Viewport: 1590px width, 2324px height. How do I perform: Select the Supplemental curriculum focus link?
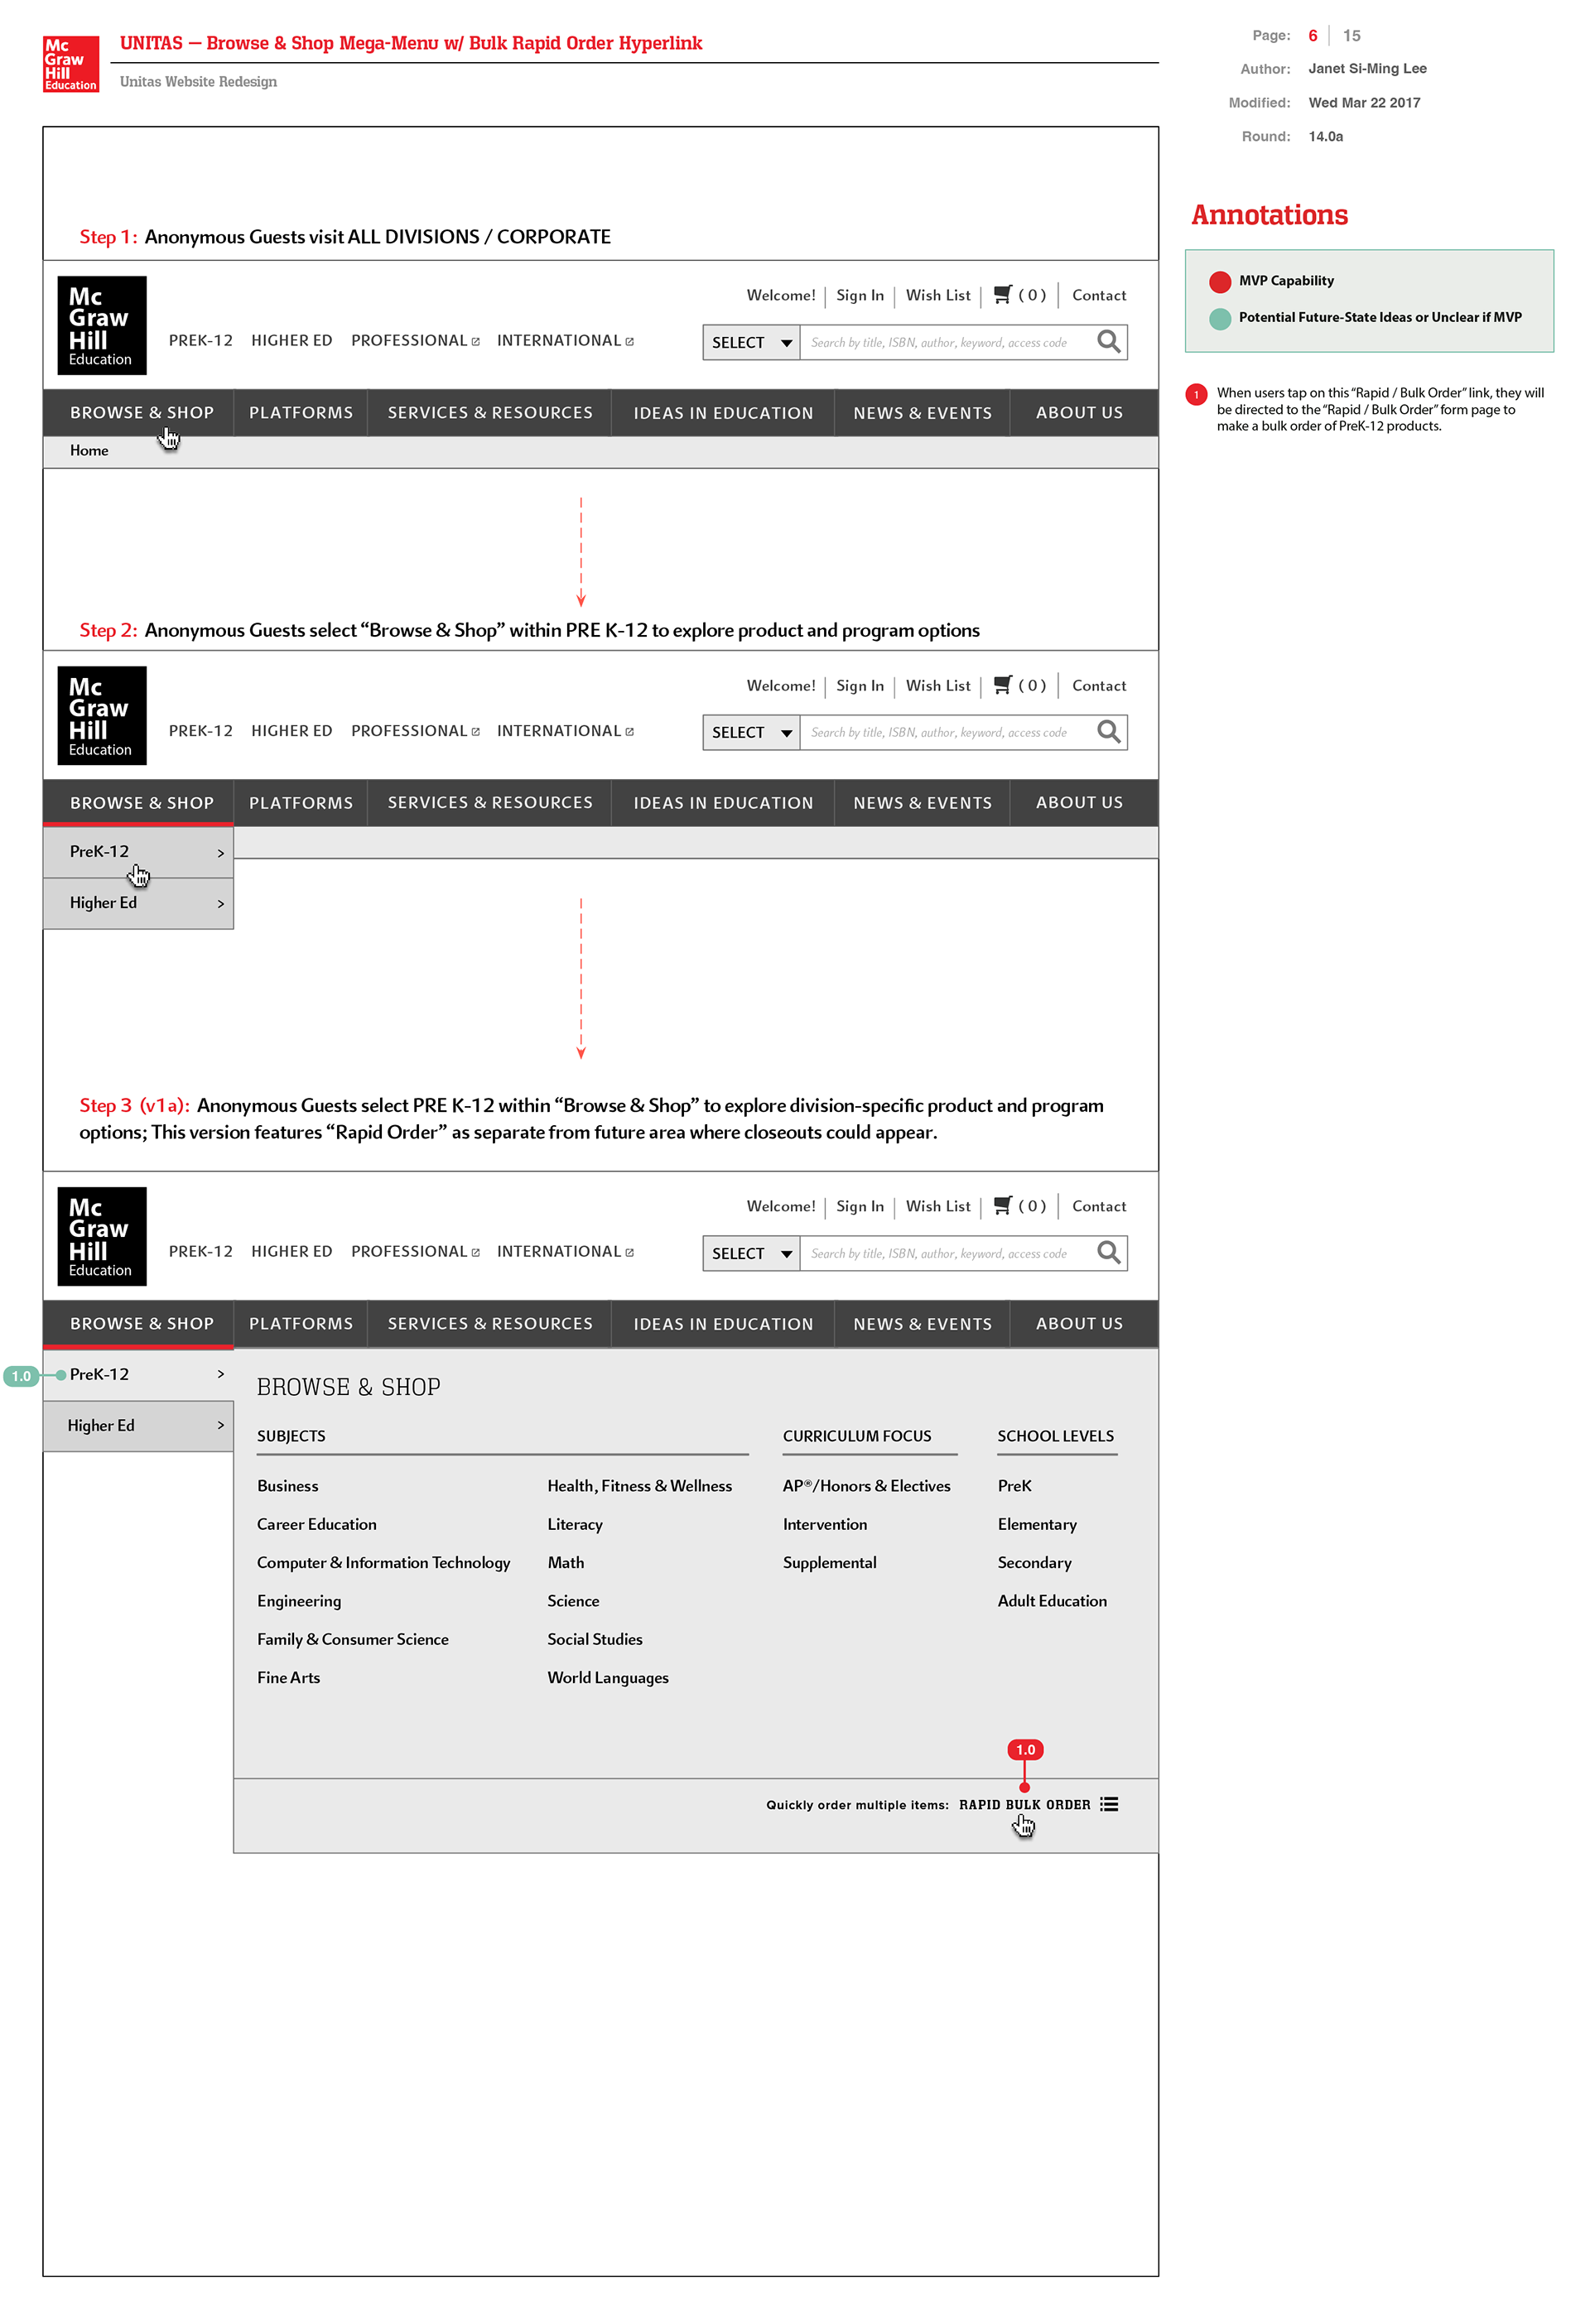[x=830, y=1563]
